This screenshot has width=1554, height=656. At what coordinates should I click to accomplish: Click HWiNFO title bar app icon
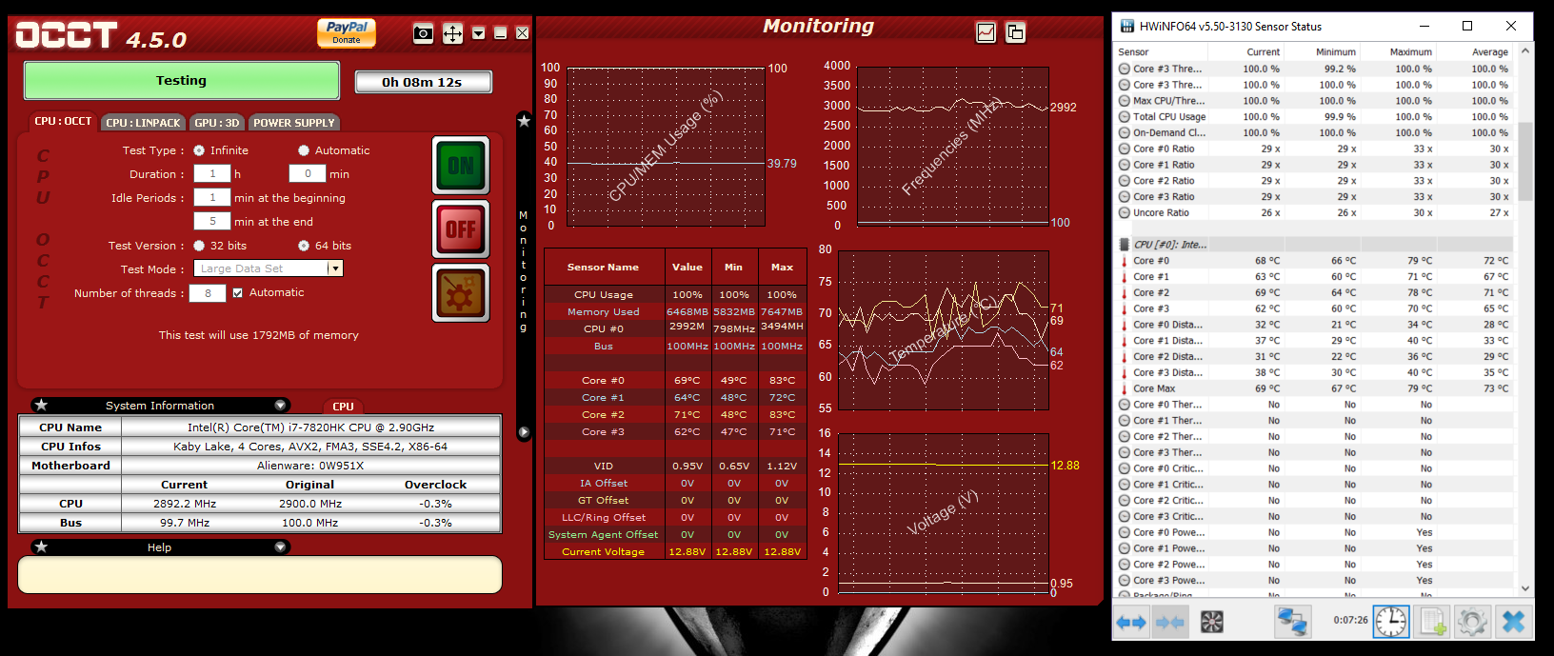click(x=1127, y=26)
